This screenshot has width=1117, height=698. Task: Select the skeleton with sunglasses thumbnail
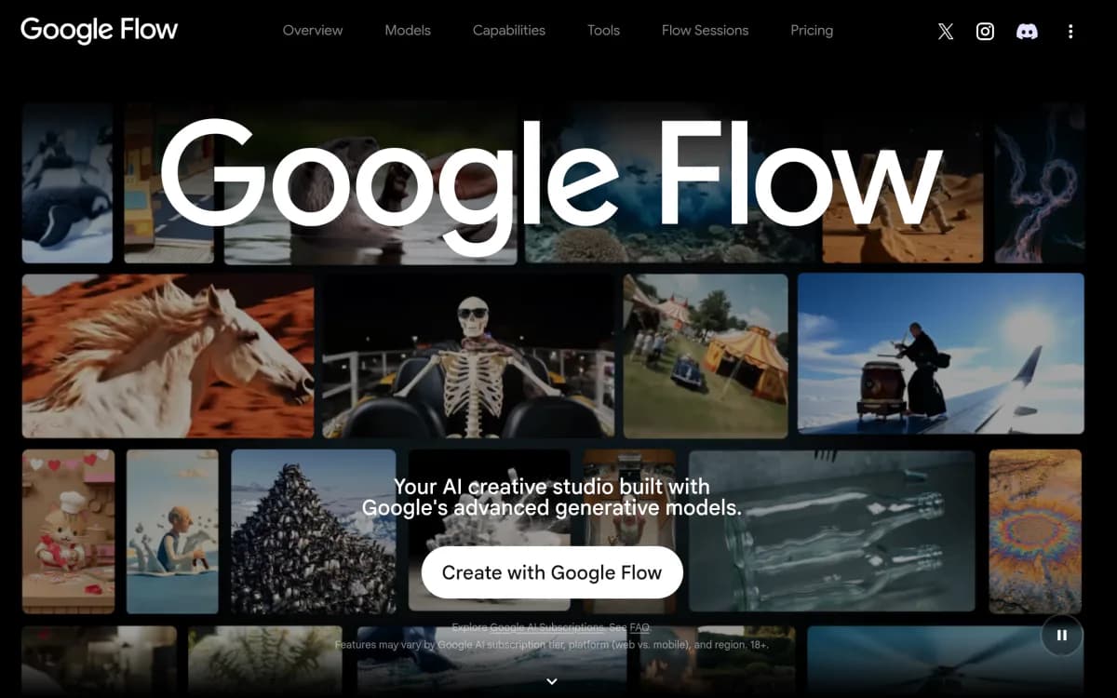468,356
